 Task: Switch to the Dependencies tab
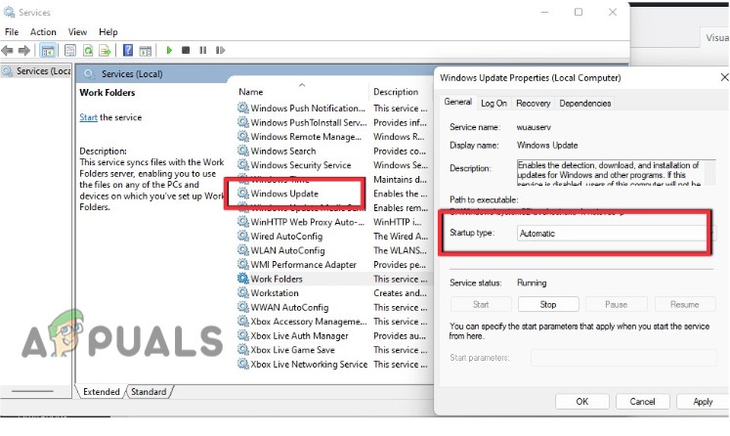click(585, 104)
